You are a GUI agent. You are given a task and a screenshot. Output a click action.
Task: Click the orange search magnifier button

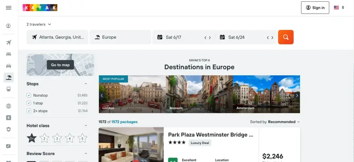point(286,37)
